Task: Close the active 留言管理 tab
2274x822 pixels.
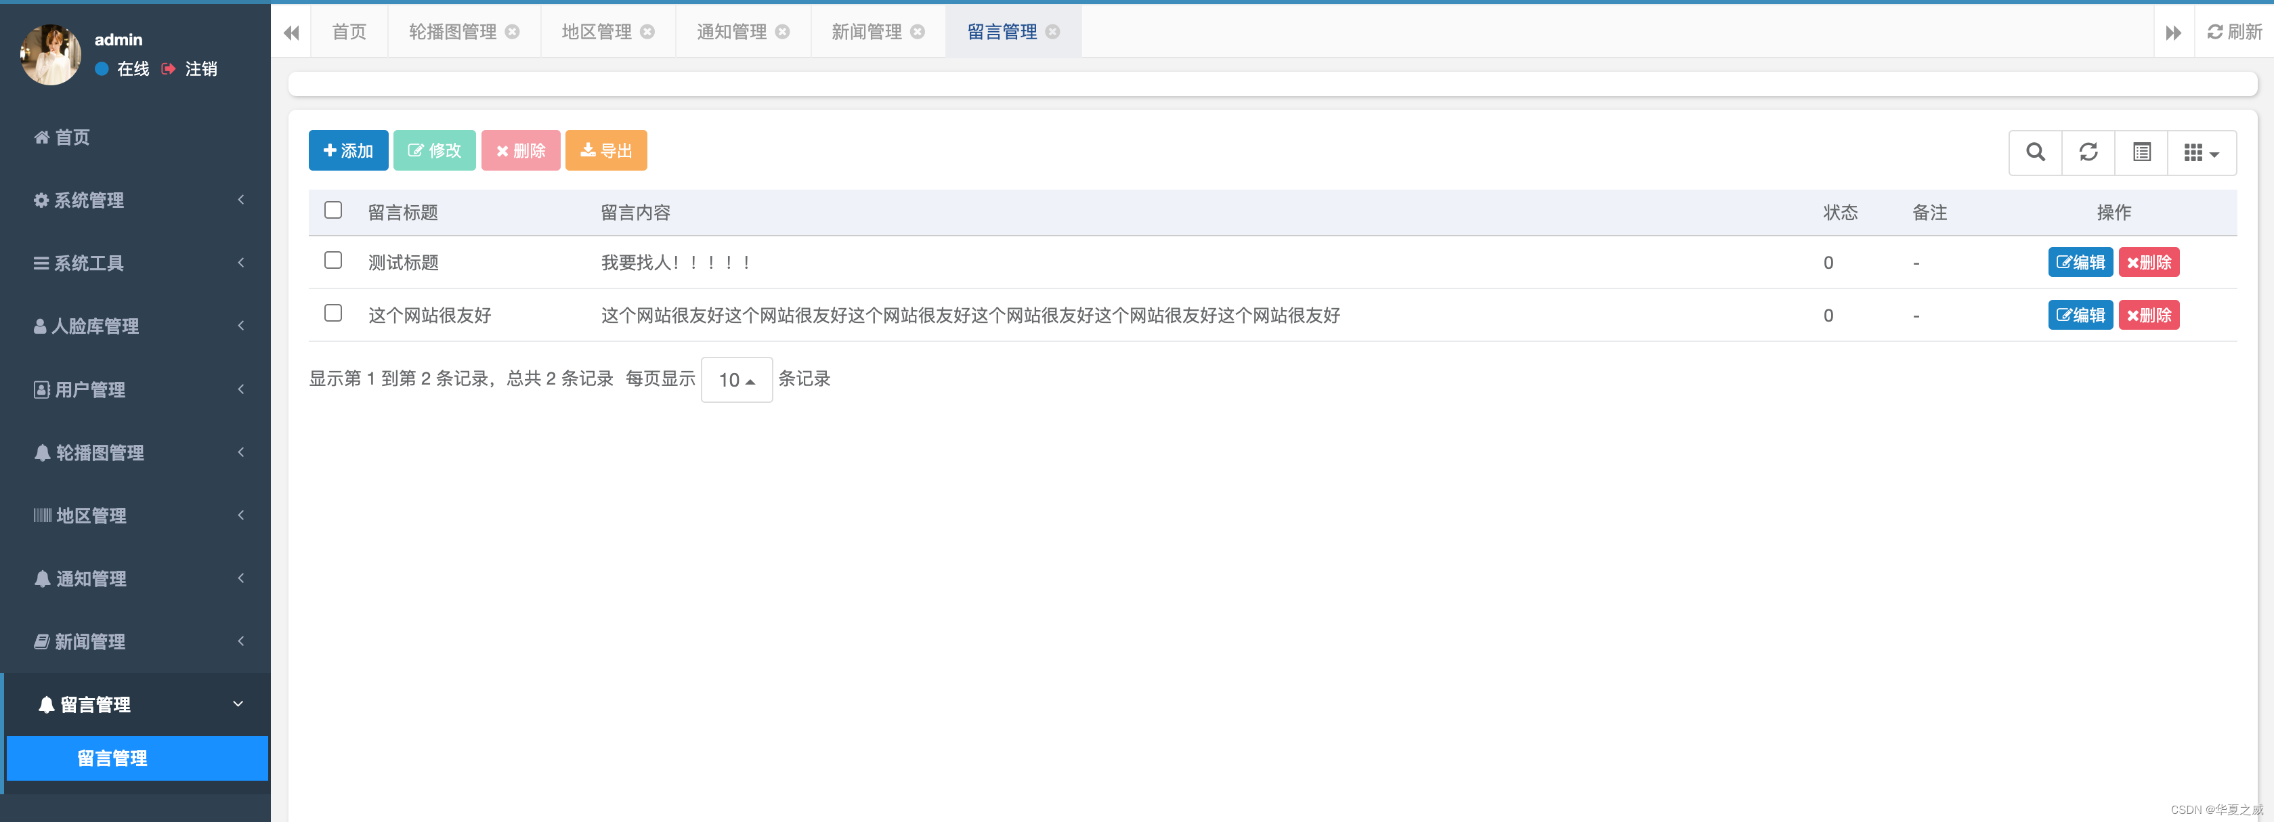Action: 1052,32
